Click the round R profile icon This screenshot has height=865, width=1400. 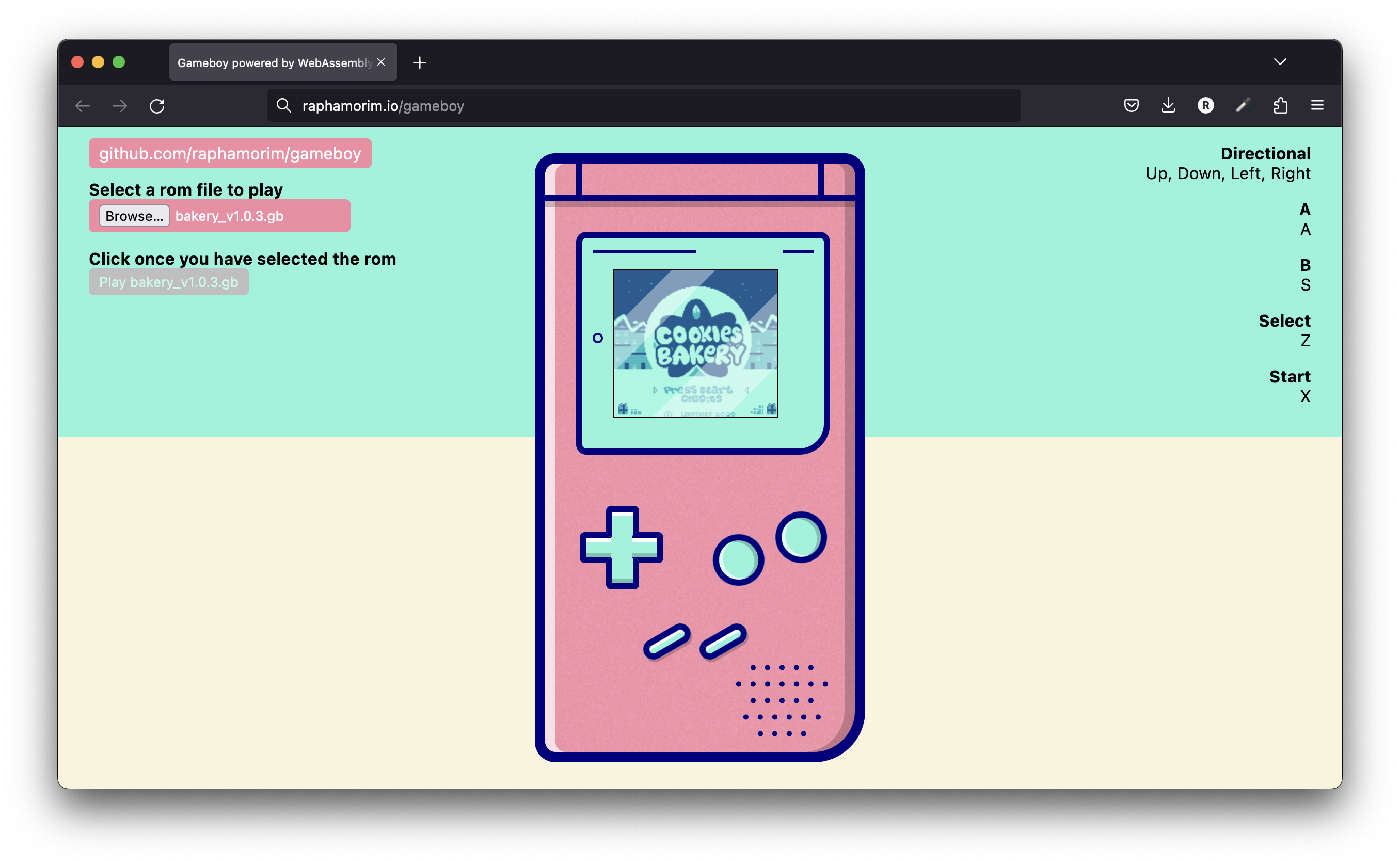pyautogui.click(x=1205, y=105)
